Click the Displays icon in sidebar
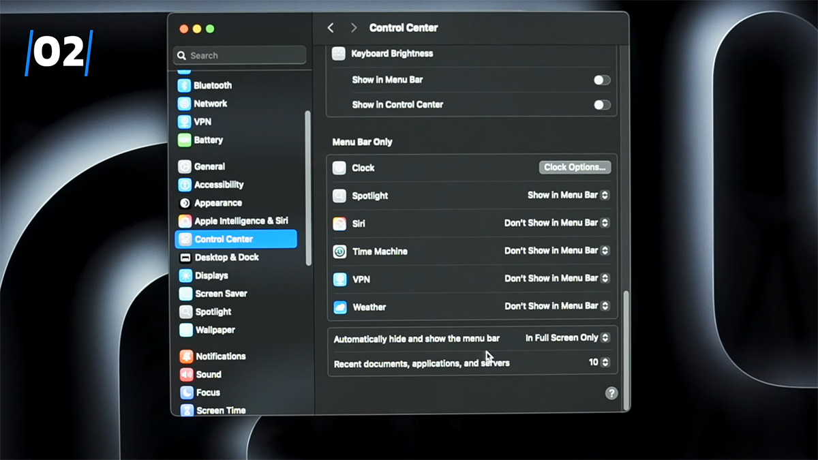 (x=185, y=275)
